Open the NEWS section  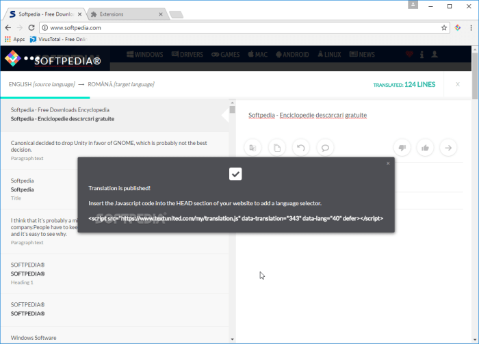pos(362,55)
